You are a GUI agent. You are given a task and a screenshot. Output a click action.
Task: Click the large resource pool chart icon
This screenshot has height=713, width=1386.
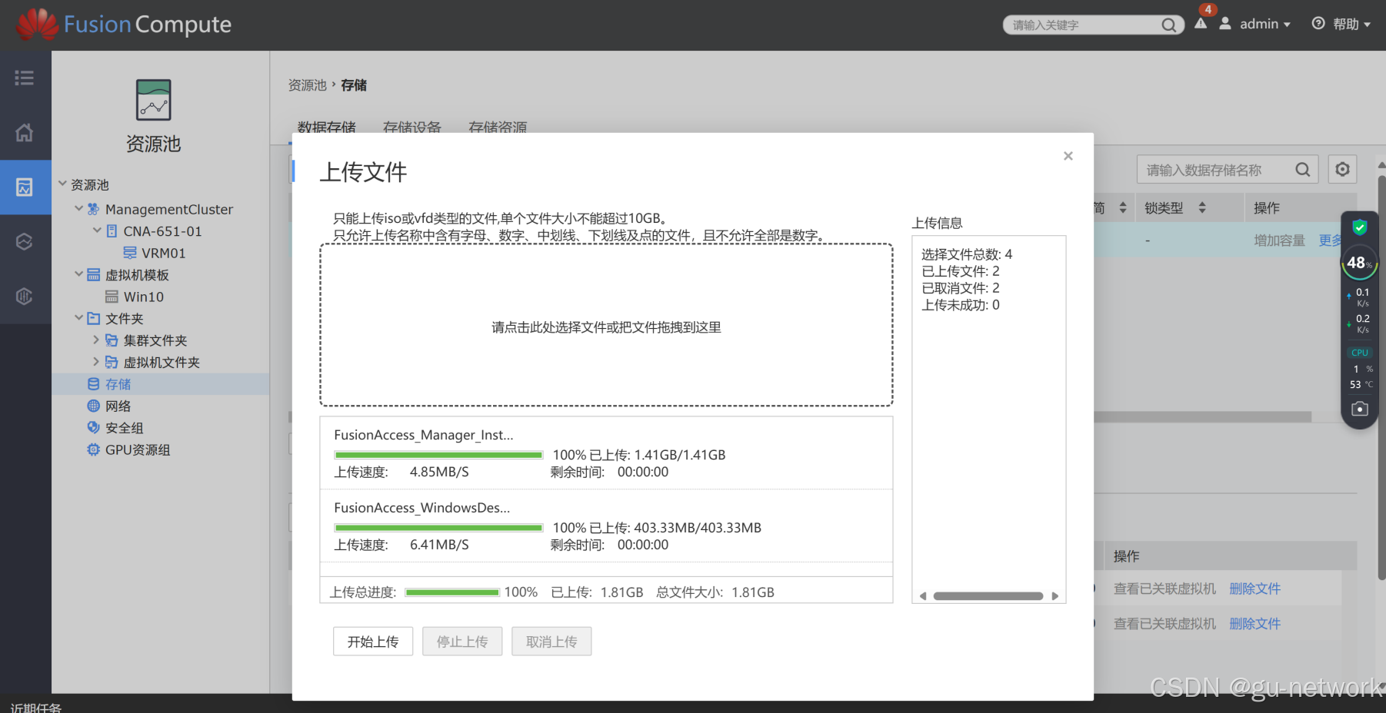pos(154,100)
